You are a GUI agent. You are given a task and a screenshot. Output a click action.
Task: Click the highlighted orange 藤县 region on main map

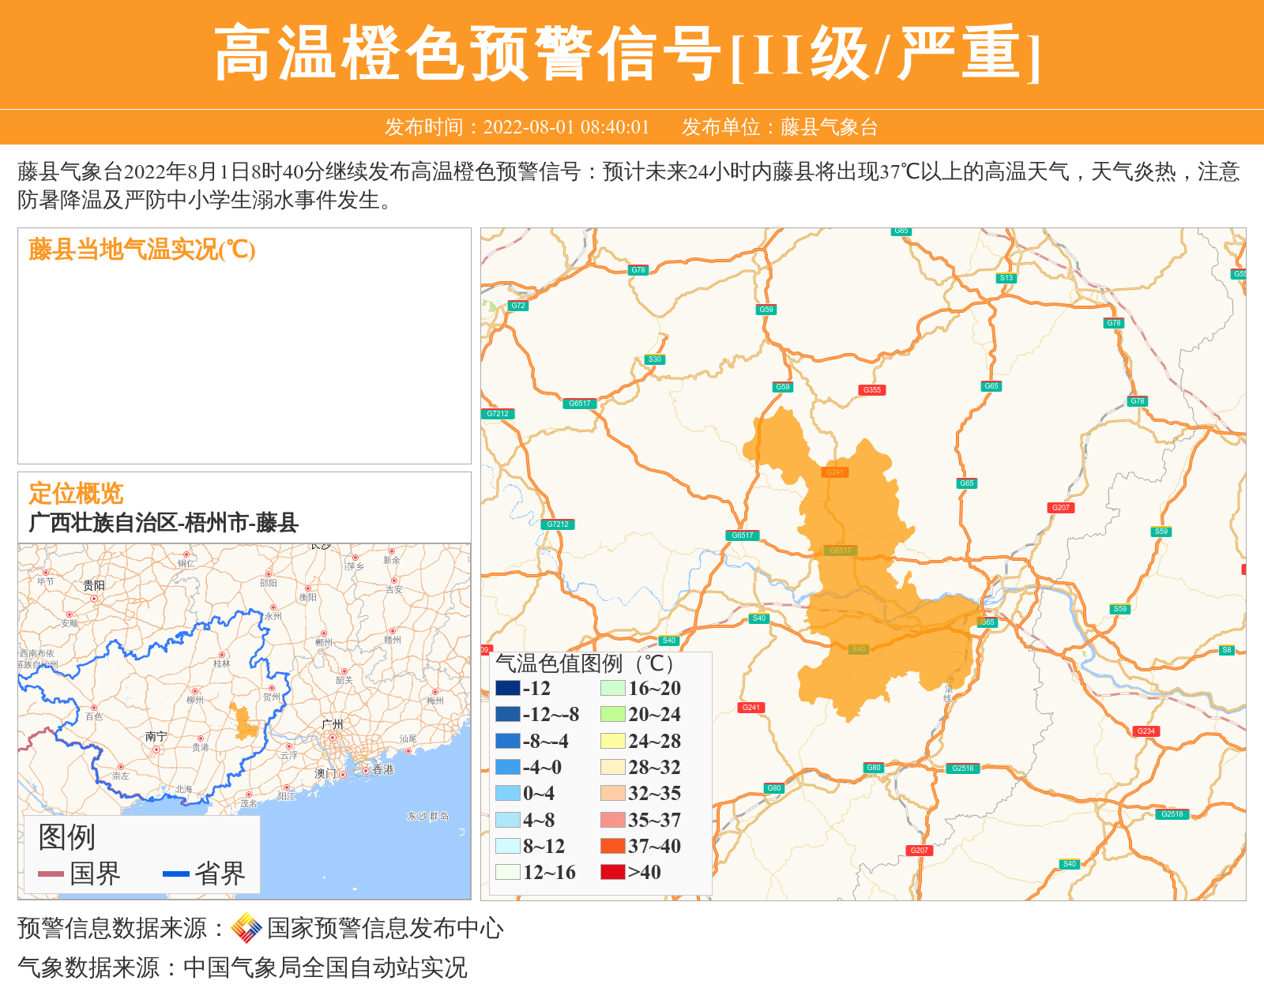pos(861,569)
